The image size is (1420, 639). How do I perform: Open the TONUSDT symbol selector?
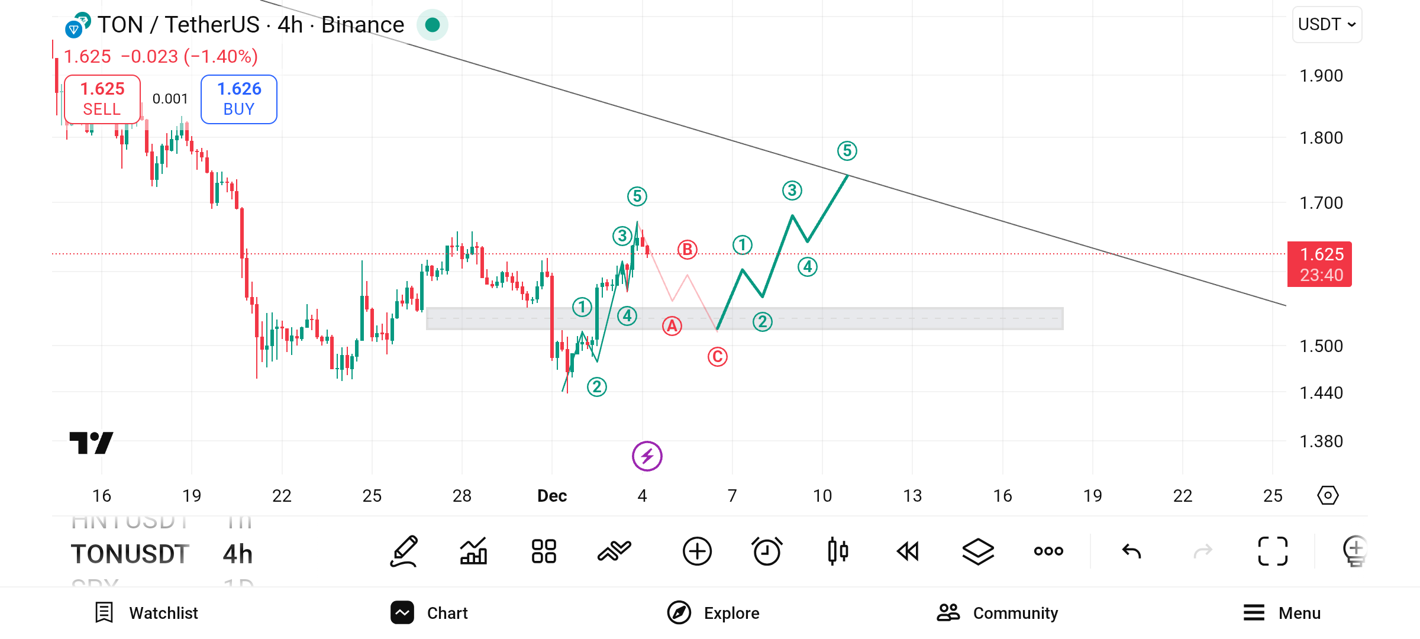coord(130,554)
